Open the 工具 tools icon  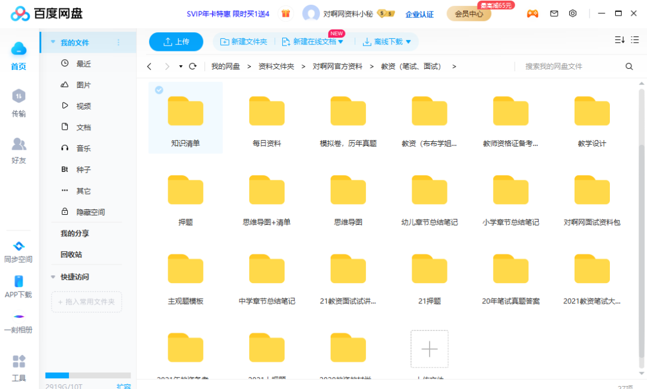pos(19,361)
